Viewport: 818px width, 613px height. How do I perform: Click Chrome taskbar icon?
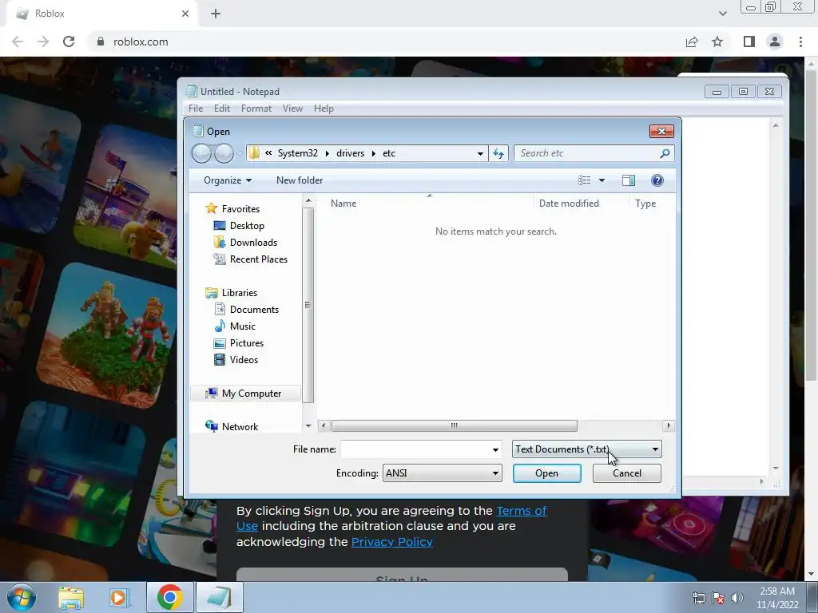[169, 597]
